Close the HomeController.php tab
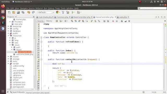This screenshot has height=94, width=167. [x=115, y=17]
